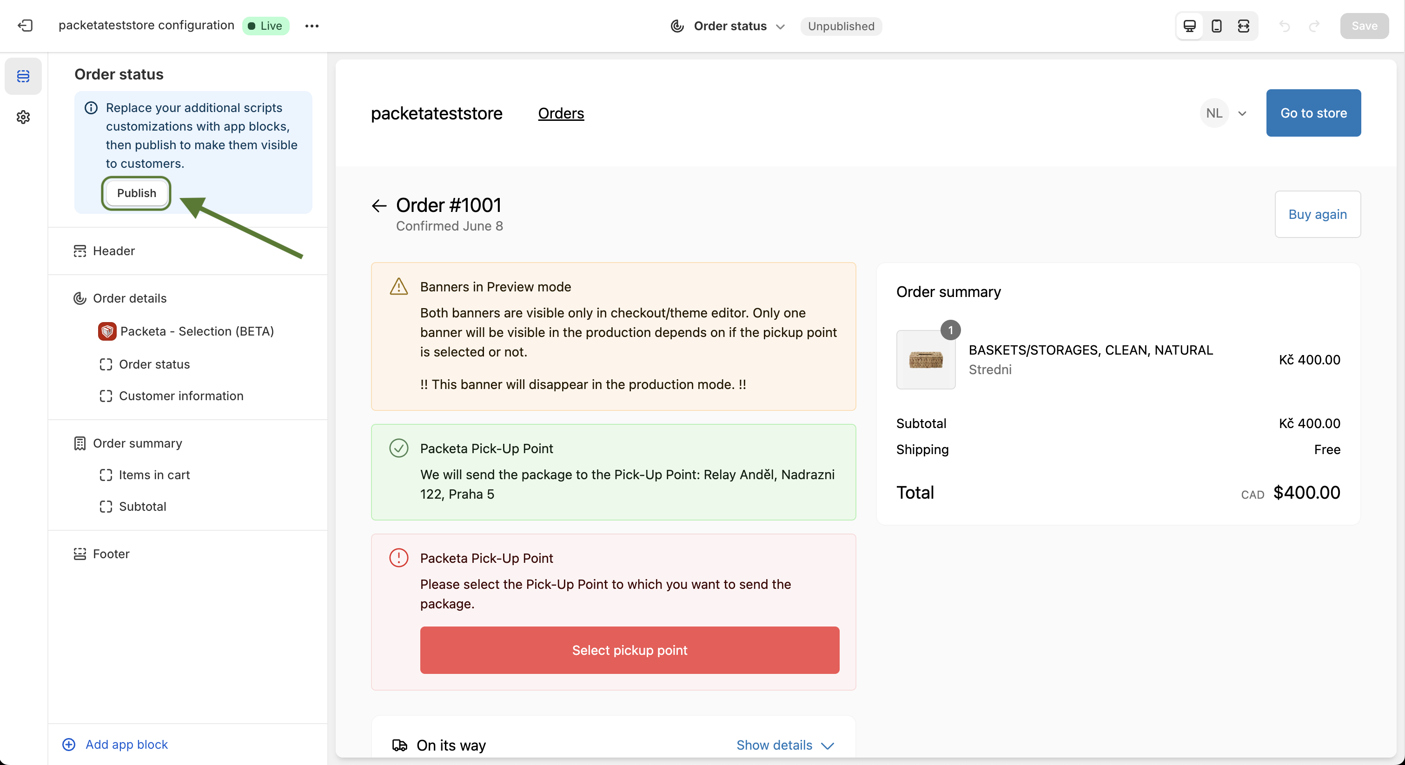Viewport: 1405px width, 765px height.
Task: Toggle fullscreen preview icon
Action: click(1243, 26)
